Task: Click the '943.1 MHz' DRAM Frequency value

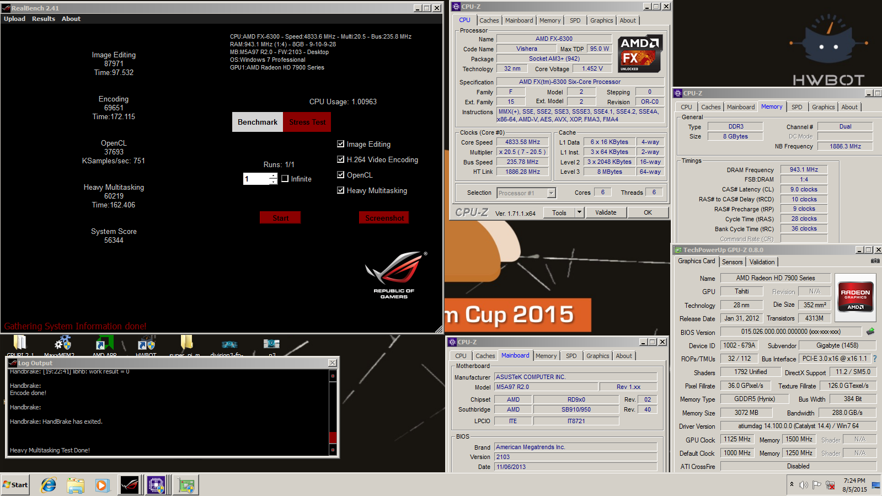Action: 804,169
